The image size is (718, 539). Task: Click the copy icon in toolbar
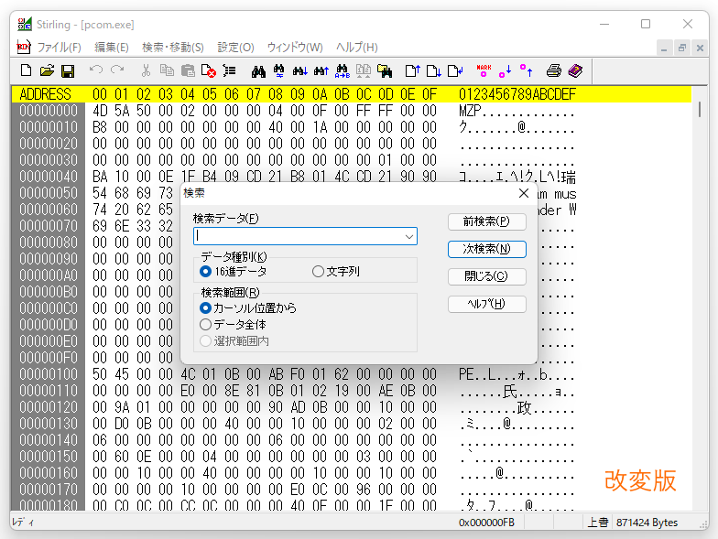pyautogui.click(x=167, y=70)
